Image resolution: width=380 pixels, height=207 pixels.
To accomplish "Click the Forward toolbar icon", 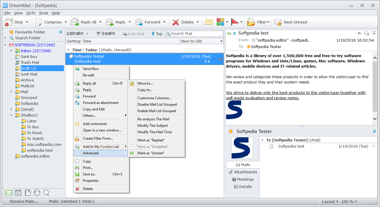I will (x=139, y=22).
